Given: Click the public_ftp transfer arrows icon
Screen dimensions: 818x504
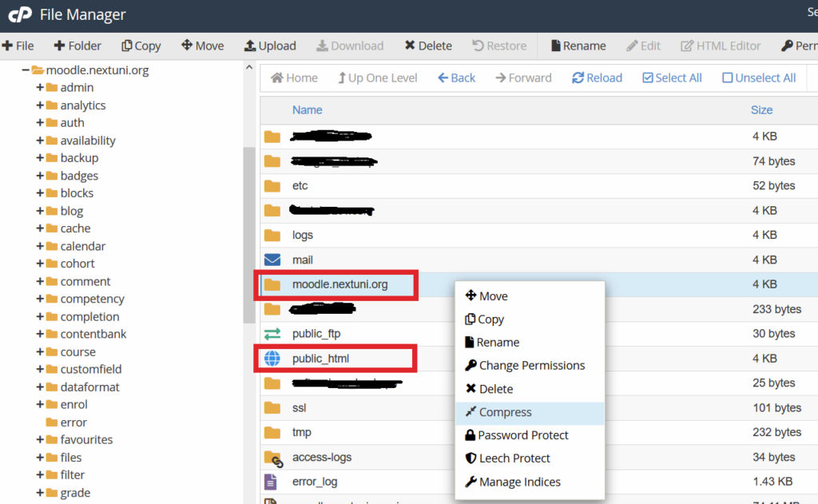Looking at the screenshot, I should (272, 333).
